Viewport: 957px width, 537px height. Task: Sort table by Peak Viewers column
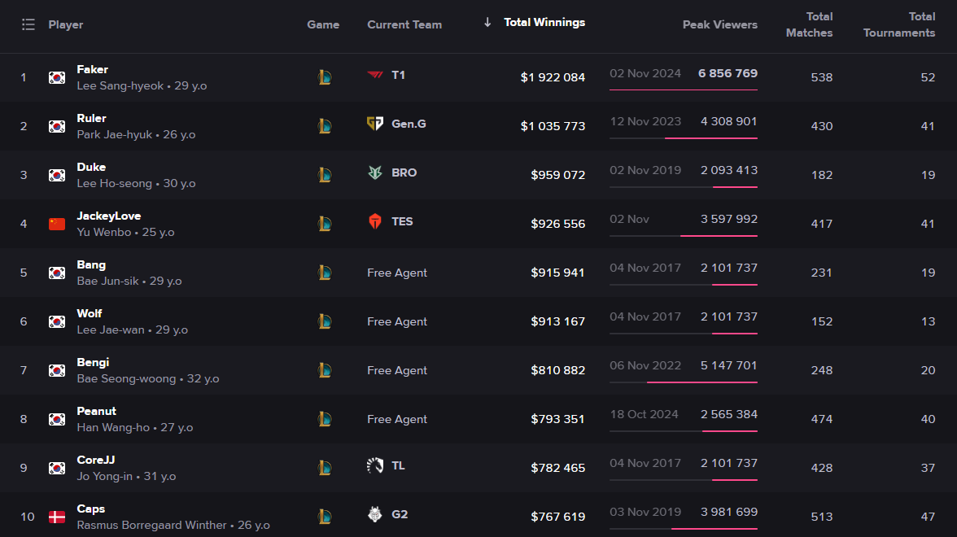719,24
